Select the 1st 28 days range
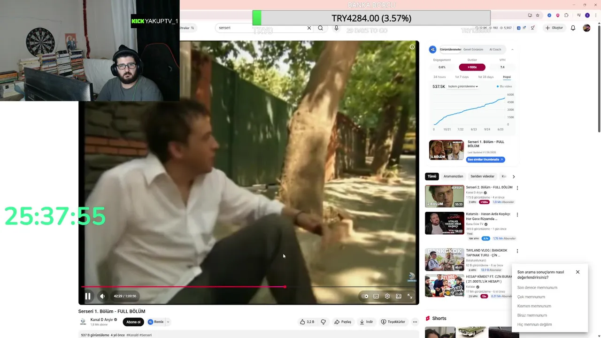 click(x=485, y=77)
